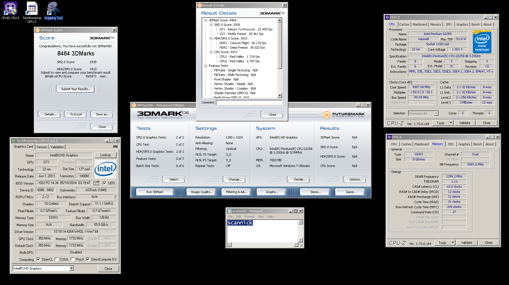509x285 pixels.
Task: Open File menu in Notepad
Action: pos(230,216)
